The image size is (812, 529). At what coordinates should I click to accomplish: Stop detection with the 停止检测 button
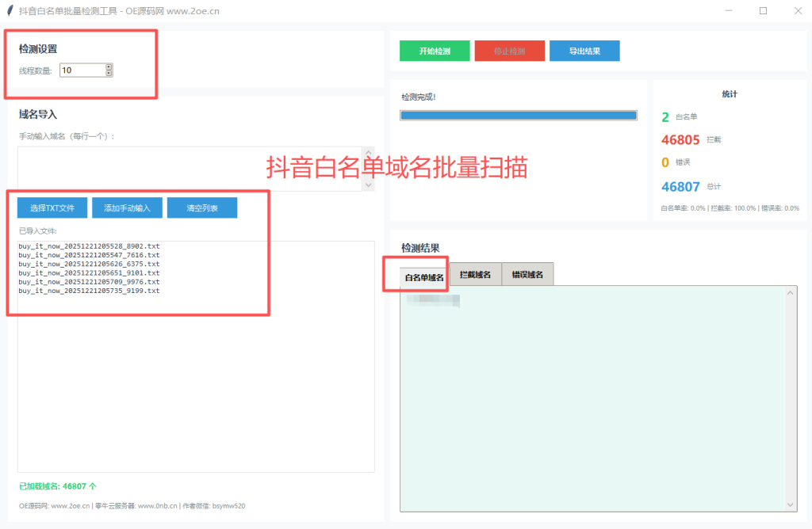(x=509, y=50)
